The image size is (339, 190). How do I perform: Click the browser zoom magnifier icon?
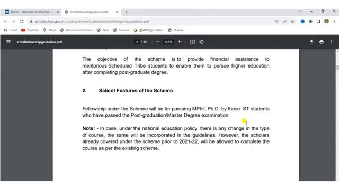tap(276, 21)
